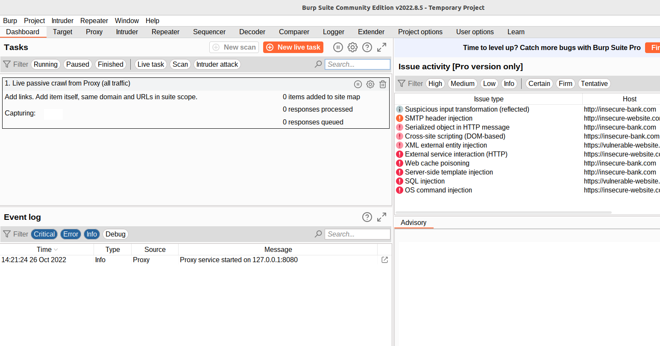Switch to the Decoder tab
660x346 pixels.
[x=252, y=32]
